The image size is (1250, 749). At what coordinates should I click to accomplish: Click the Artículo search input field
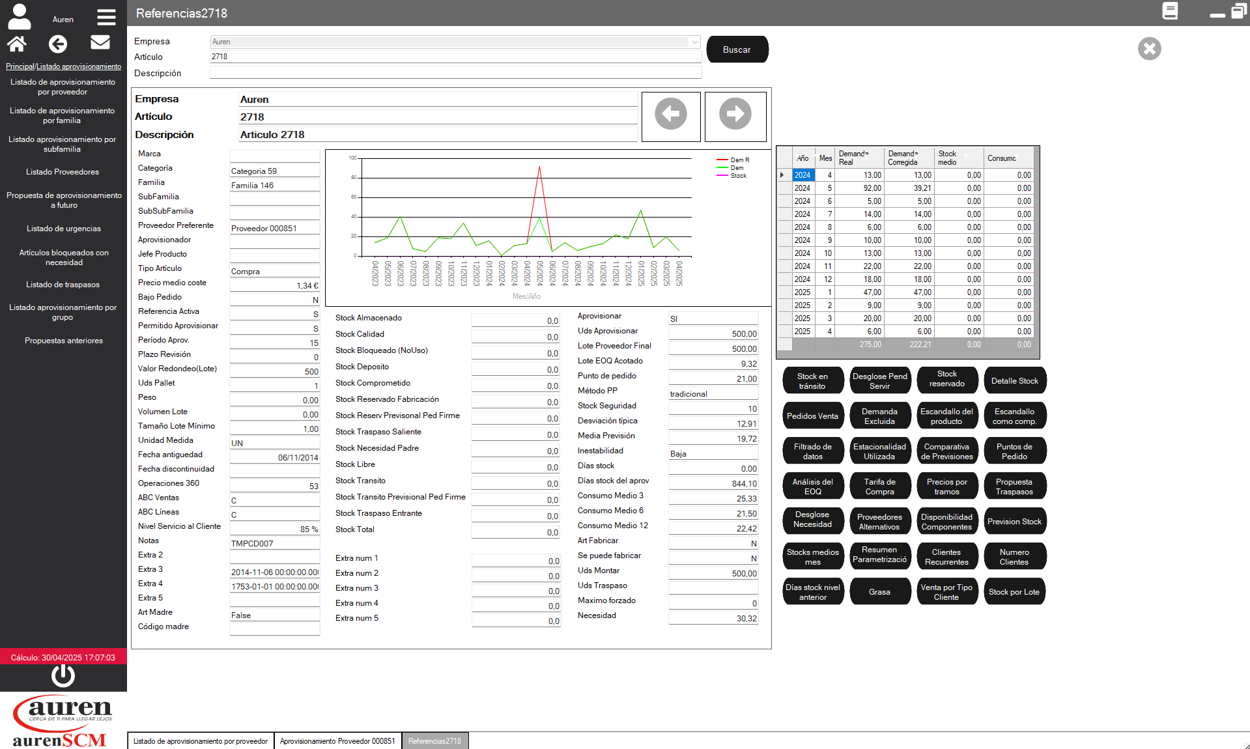pyautogui.click(x=455, y=57)
